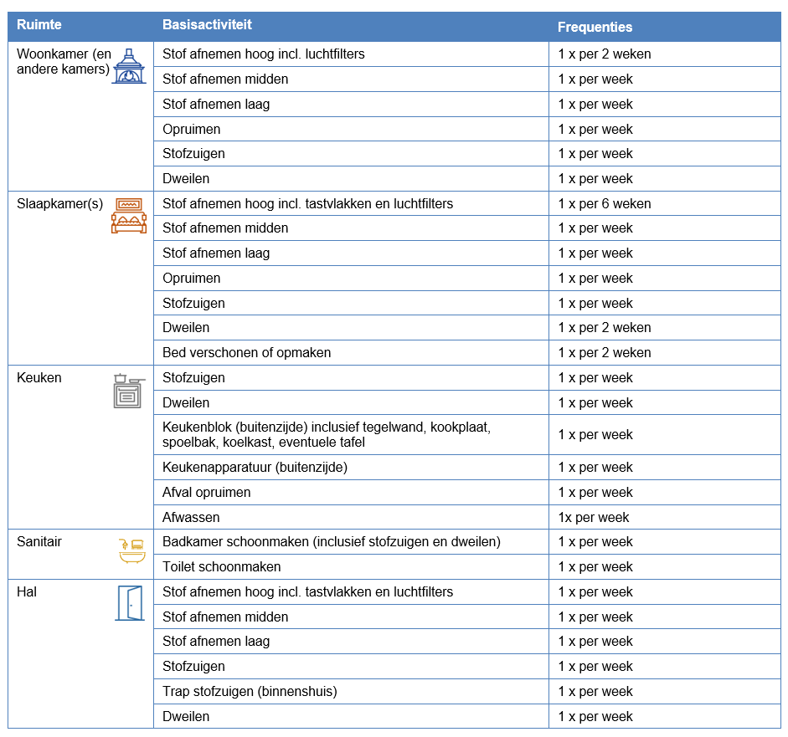Viewport: 788px width, 737px height.
Task: Select the 'Afval opruimen' activity
Action: point(206,492)
